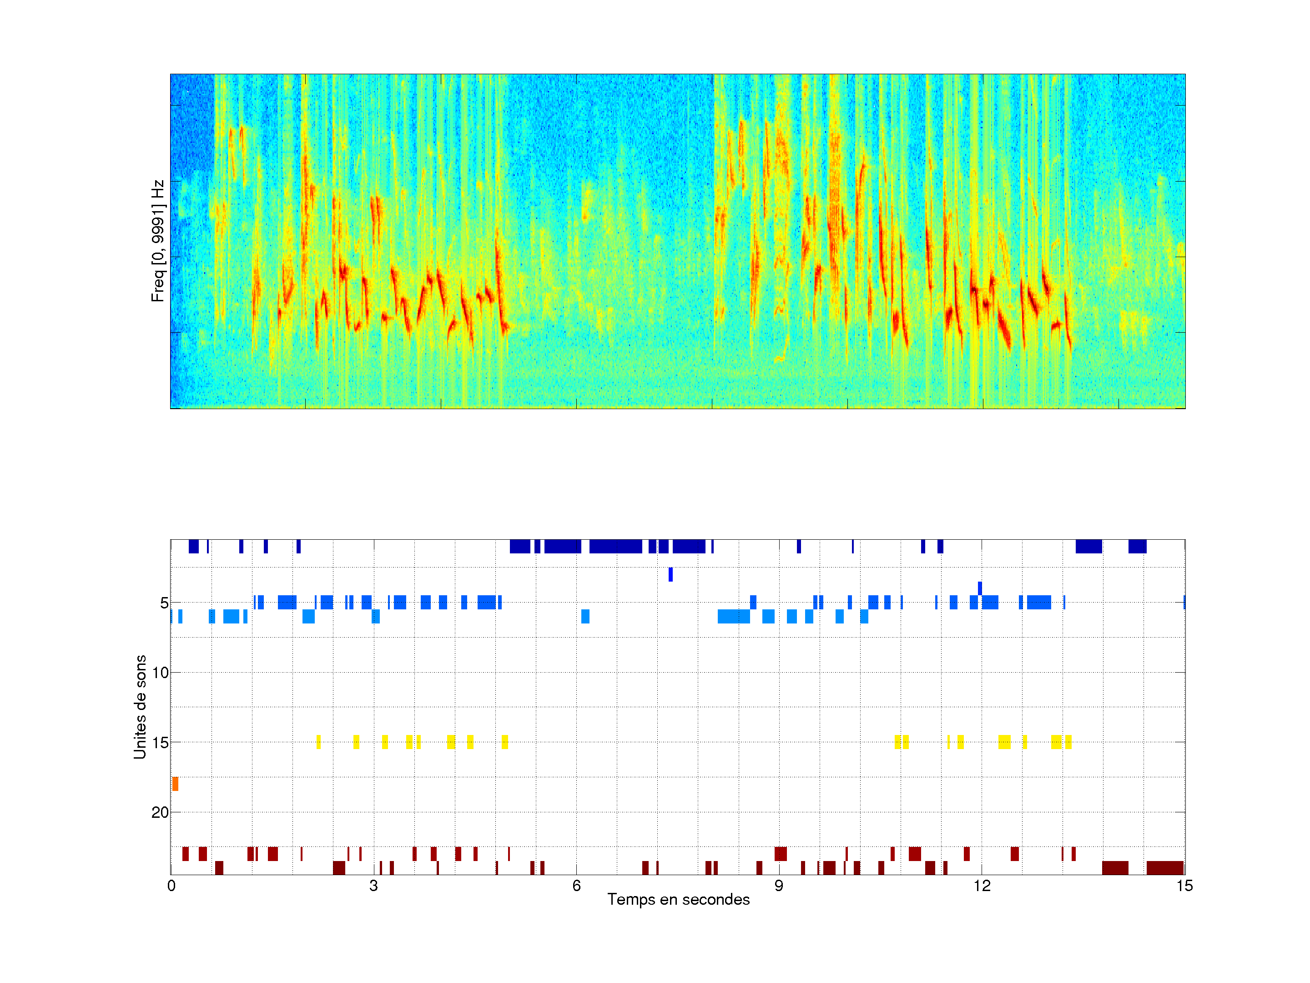The width and height of the screenshot is (1310, 983).
Task: Click the widest light-blue bar after 8 seconds
Action: click(733, 616)
